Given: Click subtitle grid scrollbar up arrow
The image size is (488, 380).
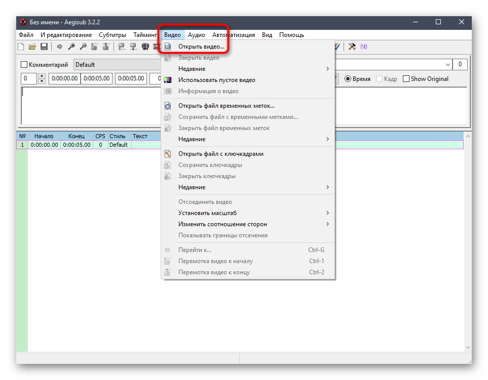Looking at the screenshot, I should (468, 136).
